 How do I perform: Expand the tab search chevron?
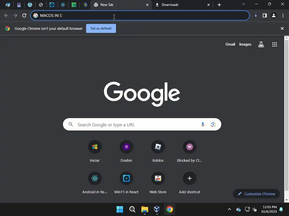point(244,4)
